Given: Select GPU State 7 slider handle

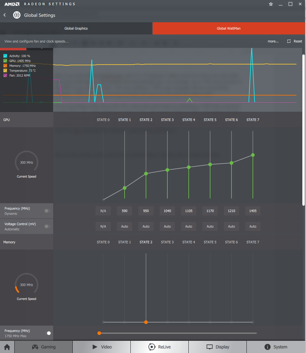Looking at the screenshot, I should [x=253, y=155].
